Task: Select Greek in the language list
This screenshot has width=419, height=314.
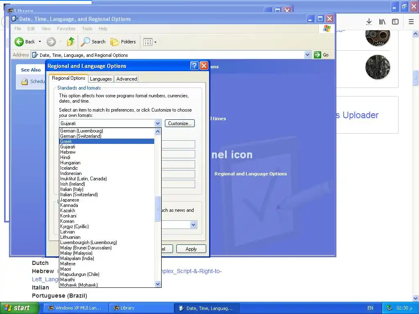Action: click(x=107, y=141)
